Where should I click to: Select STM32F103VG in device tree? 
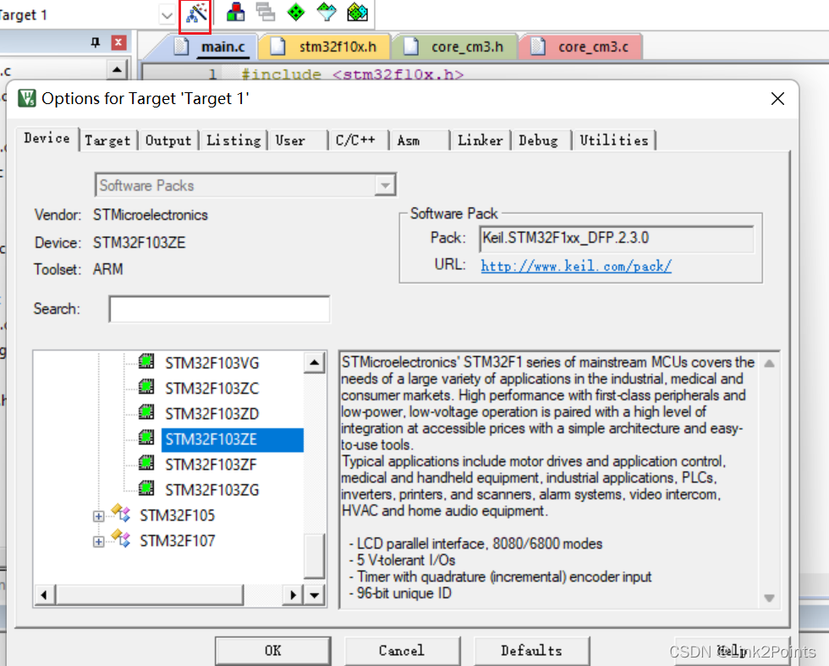point(212,363)
